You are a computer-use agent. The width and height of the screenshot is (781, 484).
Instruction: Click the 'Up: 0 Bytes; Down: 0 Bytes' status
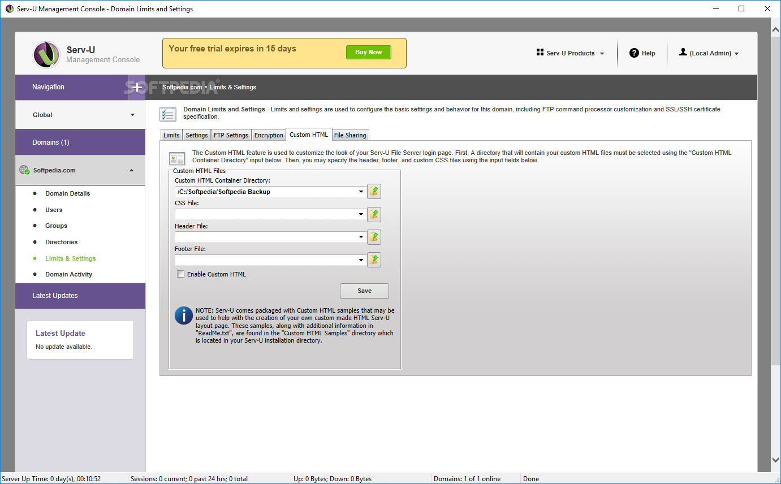(x=333, y=479)
